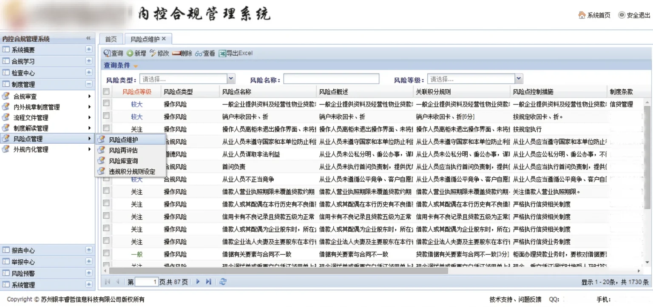The height and width of the screenshot is (307, 653).
Task: Click the 修改 edit toolbar icon
Action: [153, 54]
